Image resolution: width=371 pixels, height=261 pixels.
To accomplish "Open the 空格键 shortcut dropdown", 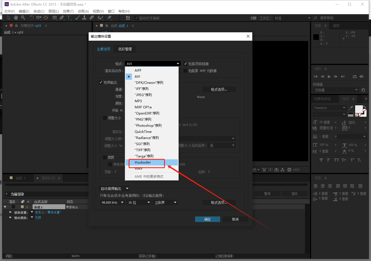I will click(x=336, y=90).
